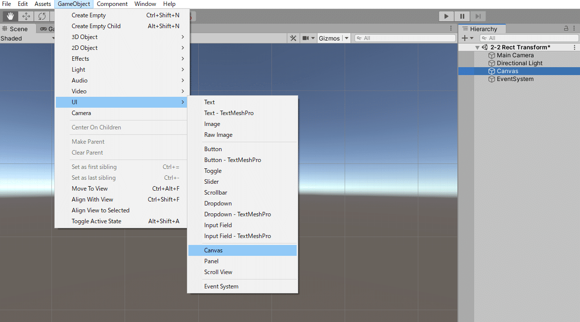580x322 pixels.
Task: Click the Directional Light cube icon
Action: (491, 63)
